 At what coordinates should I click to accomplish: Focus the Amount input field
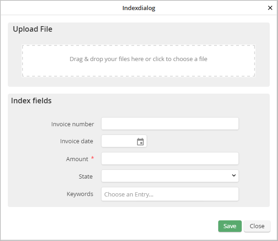(x=170, y=159)
